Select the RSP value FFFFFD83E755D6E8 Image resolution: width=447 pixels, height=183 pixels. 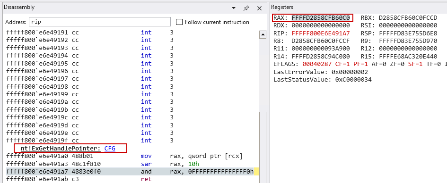pos(408,33)
